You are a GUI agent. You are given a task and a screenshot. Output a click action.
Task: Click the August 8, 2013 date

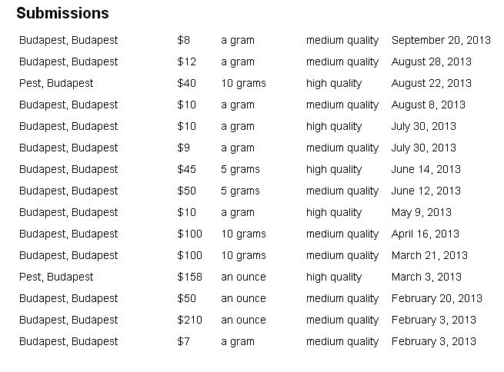429,105
